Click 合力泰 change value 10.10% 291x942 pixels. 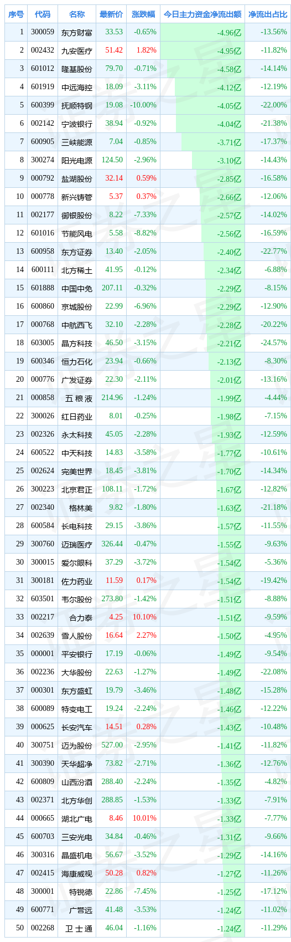point(145,617)
